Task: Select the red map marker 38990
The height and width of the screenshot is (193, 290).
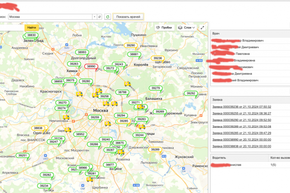Action: [91, 66]
